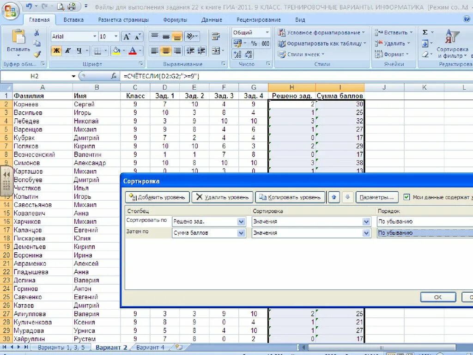Align text left in cell
This screenshot has height=355, width=473.
coord(154,50)
